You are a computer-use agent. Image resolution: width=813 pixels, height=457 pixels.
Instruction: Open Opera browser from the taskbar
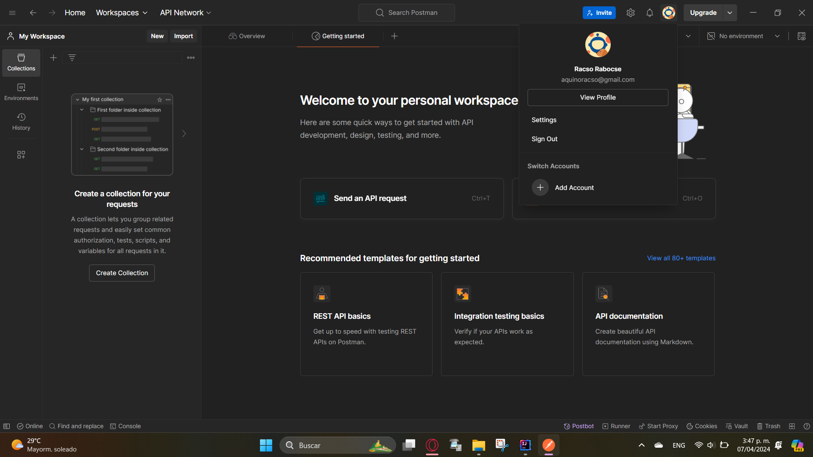[x=432, y=445]
